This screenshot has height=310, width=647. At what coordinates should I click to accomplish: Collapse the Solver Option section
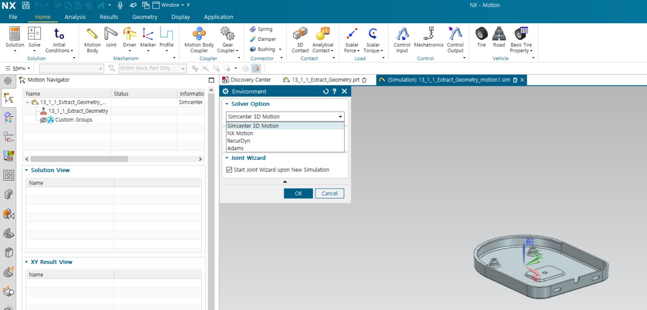227,104
